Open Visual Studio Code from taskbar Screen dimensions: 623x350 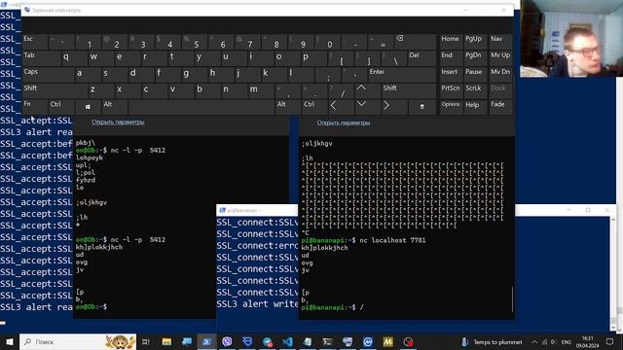pos(288,341)
